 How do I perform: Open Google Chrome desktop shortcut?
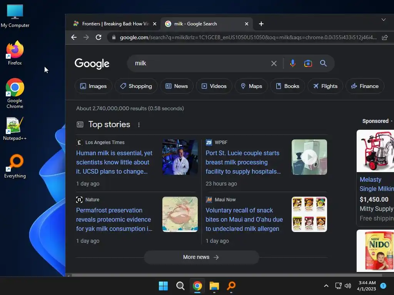pyautogui.click(x=15, y=93)
